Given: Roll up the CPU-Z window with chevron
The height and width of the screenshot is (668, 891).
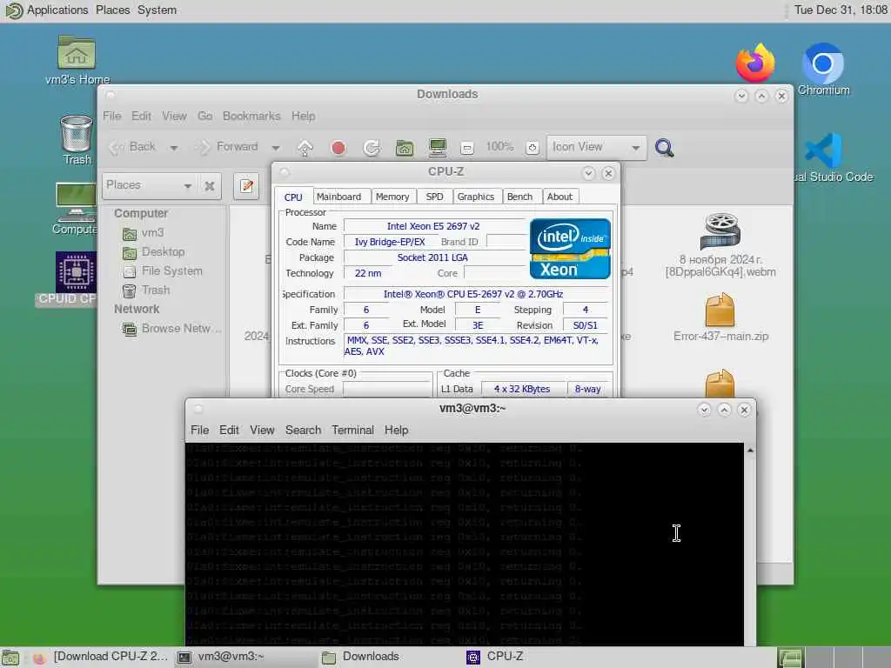Looking at the screenshot, I should pos(589,173).
